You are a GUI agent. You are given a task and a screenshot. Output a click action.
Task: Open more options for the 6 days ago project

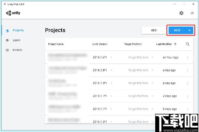click(187, 109)
